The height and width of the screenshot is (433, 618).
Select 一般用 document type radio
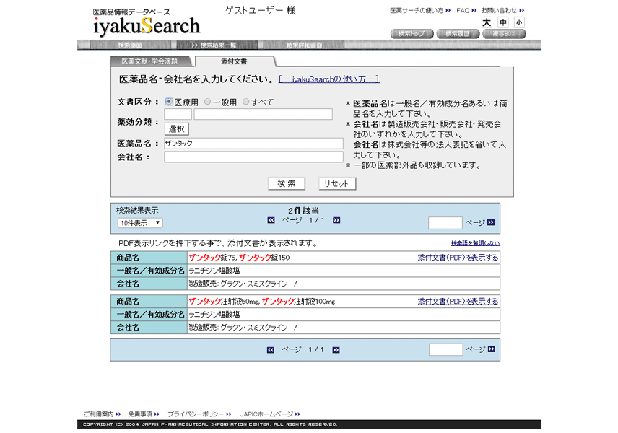tap(207, 102)
